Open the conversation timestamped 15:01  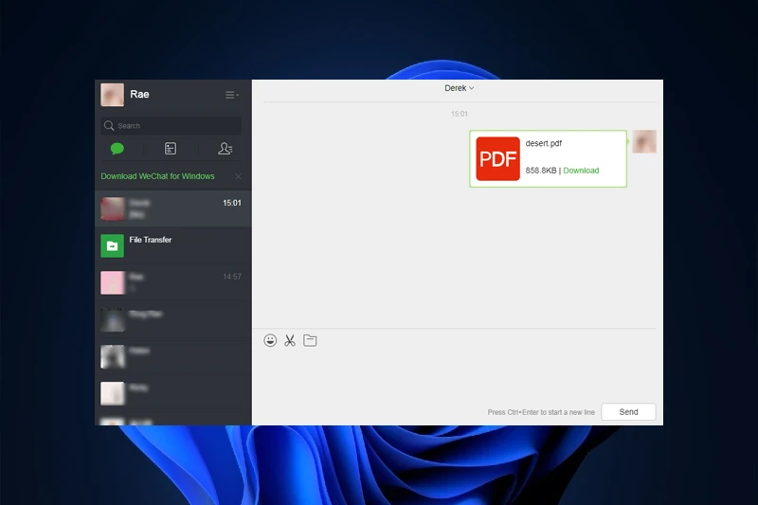click(x=173, y=208)
